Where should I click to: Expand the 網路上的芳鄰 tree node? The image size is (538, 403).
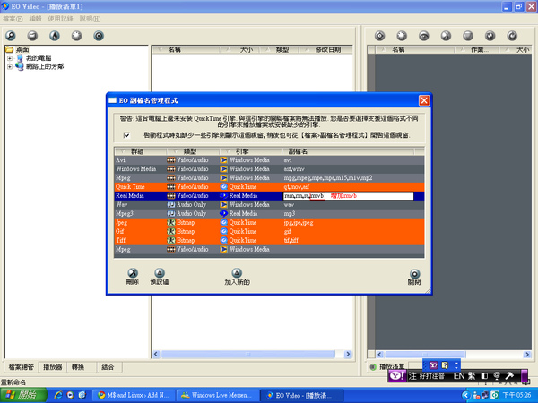point(10,66)
